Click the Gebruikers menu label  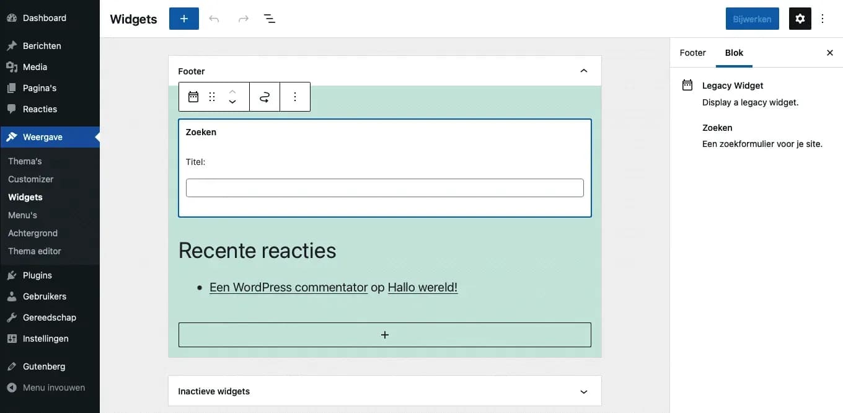tap(45, 296)
